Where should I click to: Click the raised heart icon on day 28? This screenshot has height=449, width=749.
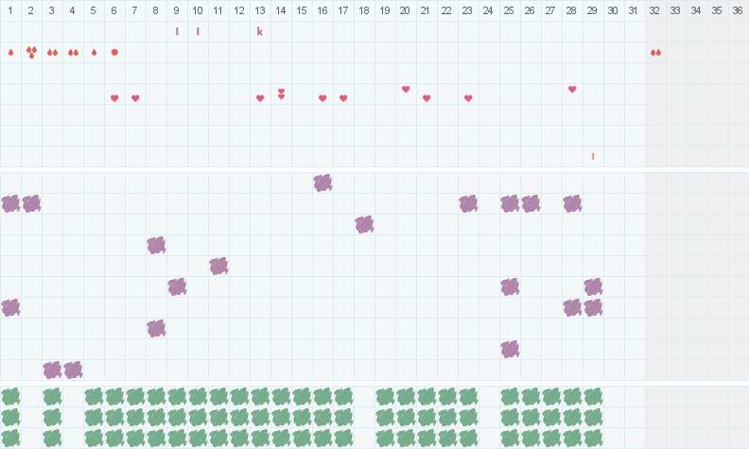tap(572, 89)
